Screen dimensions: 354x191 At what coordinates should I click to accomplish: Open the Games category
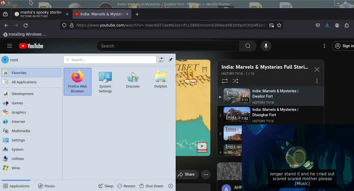31,103
